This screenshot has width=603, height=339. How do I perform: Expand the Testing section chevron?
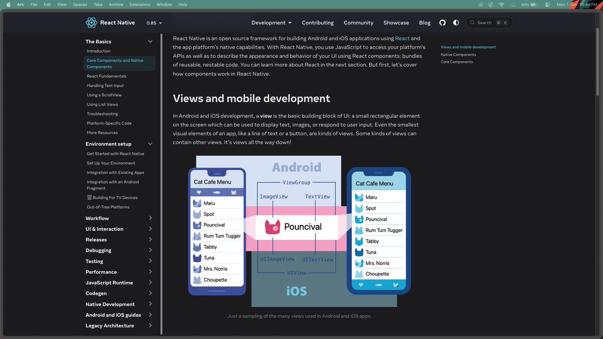[x=150, y=261]
